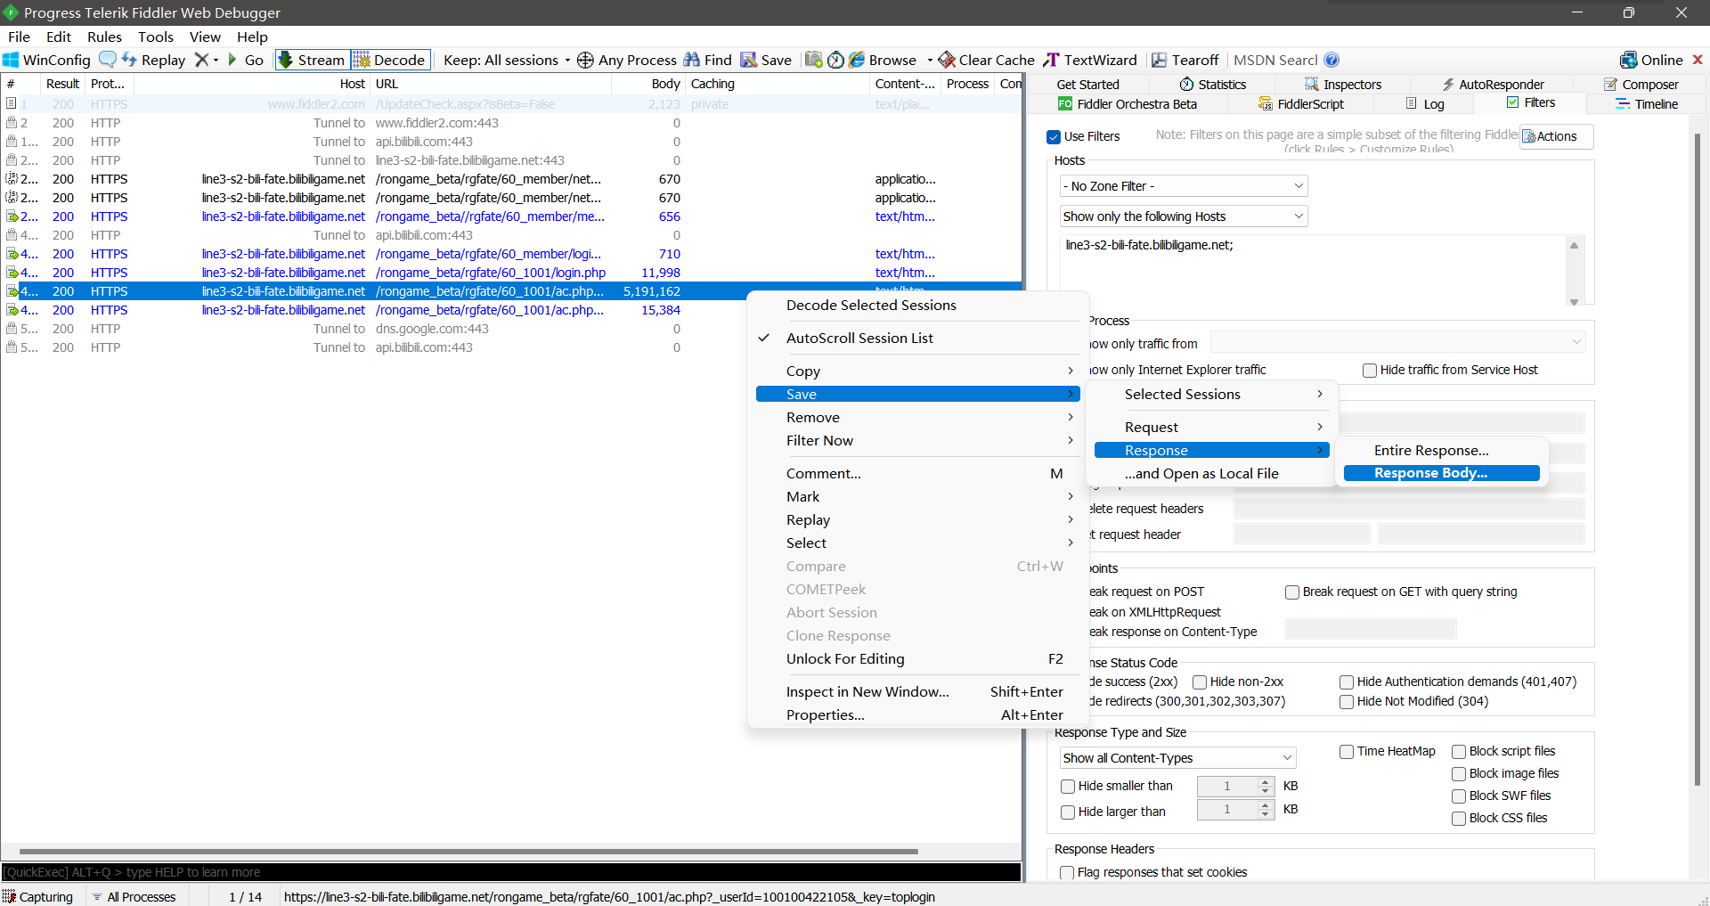The image size is (1710, 906).
Task: Expand the Remove submenu in context menu
Action: point(918,418)
